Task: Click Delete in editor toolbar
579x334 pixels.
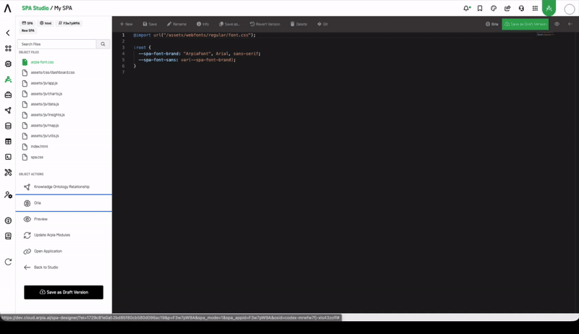Action: tap(299, 24)
